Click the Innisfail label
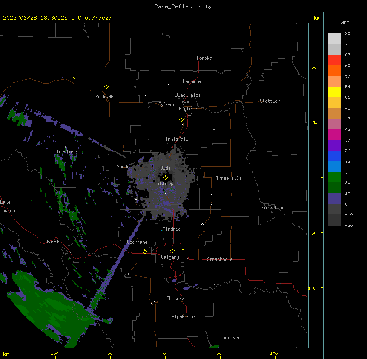367x359 pixels. coord(177,139)
